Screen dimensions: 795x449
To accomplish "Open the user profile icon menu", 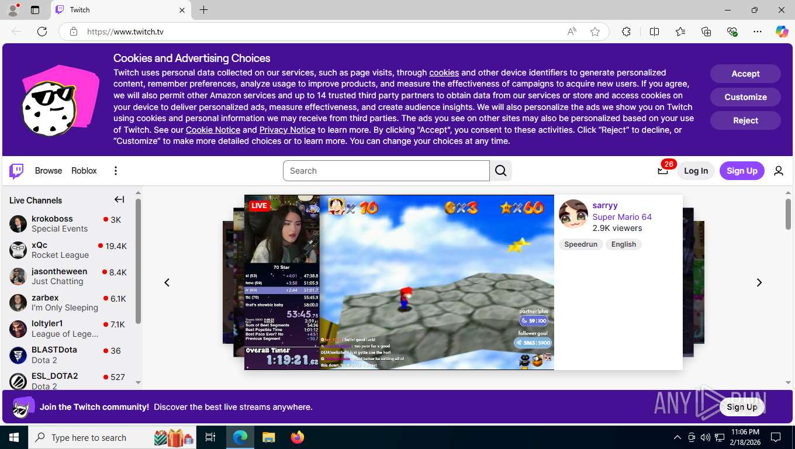I will pyautogui.click(x=779, y=171).
